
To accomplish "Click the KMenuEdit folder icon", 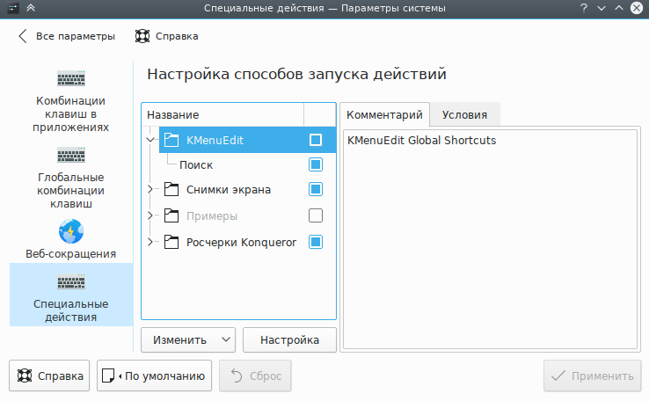I will tap(171, 140).
